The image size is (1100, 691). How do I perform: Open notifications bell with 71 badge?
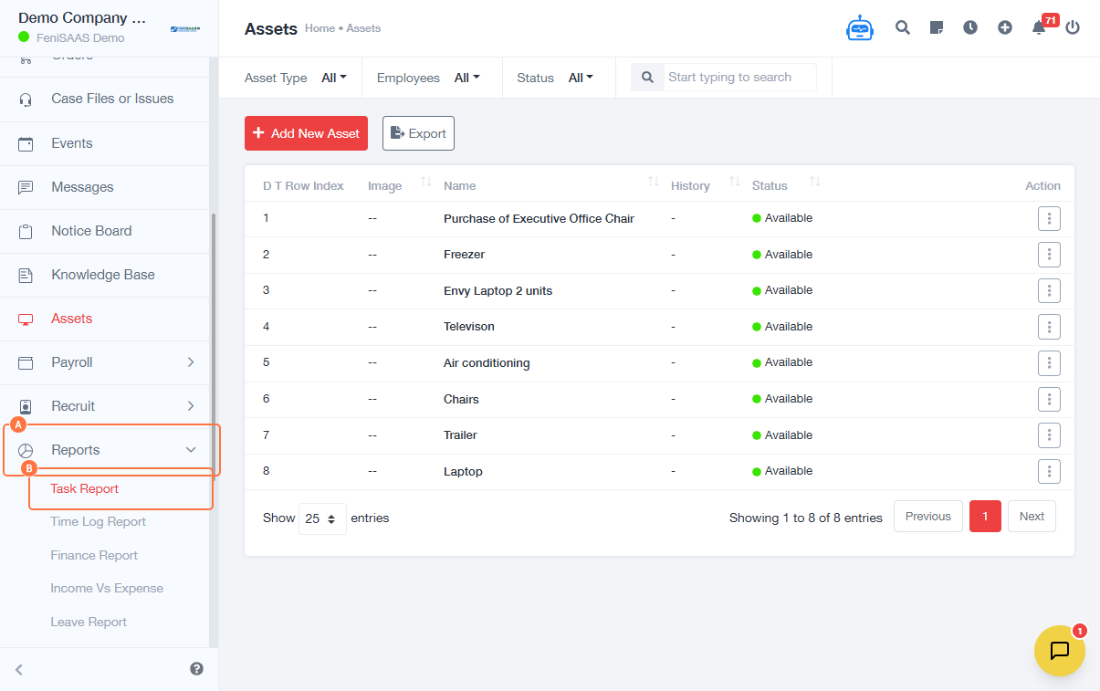(x=1039, y=27)
